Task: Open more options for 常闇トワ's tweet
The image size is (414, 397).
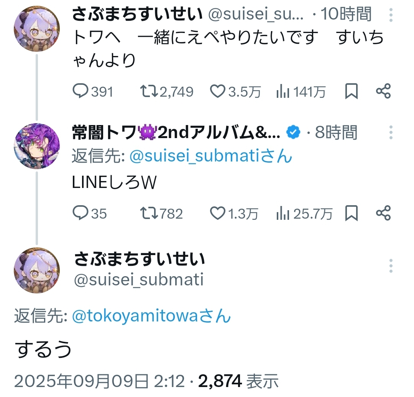Action: 391,132
